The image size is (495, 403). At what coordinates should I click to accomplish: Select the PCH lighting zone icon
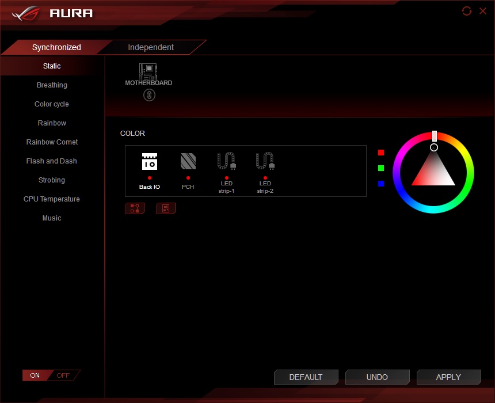188,161
